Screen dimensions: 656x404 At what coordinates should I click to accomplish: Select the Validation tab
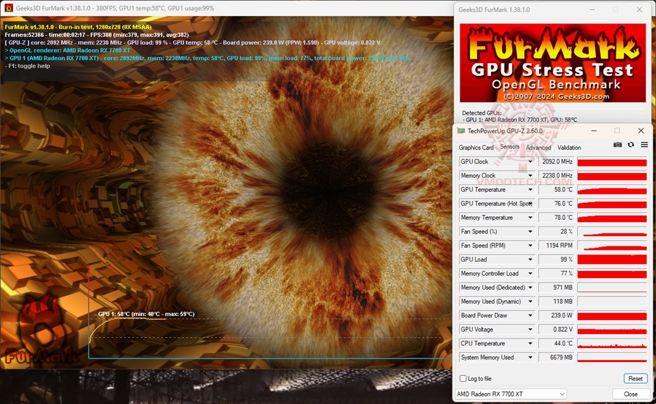click(x=569, y=148)
